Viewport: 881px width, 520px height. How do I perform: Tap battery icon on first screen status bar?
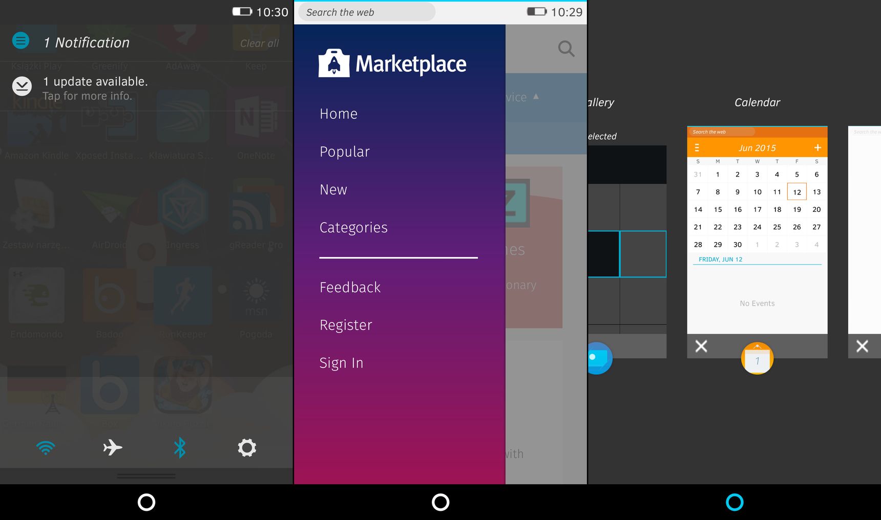point(242,11)
